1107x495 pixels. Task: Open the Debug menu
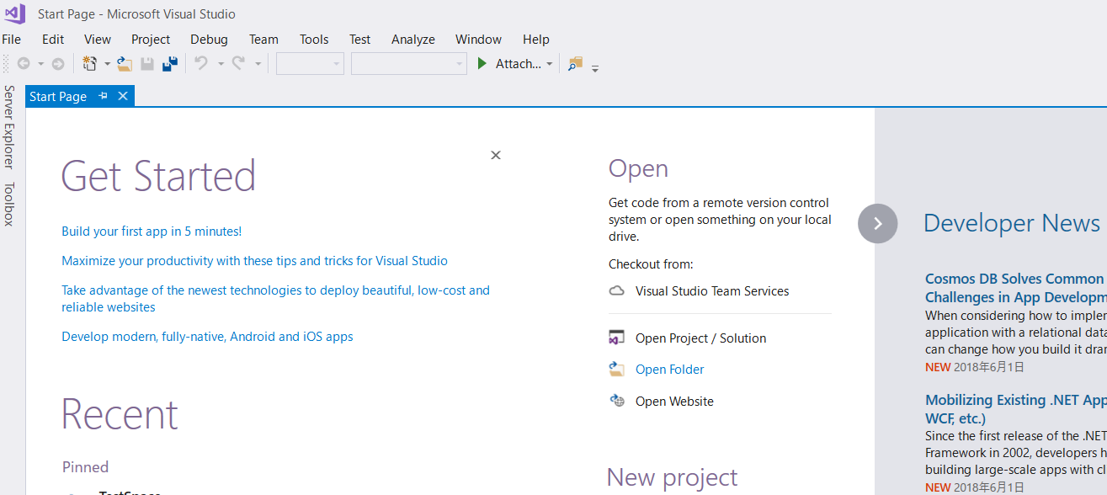click(x=209, y=39)
